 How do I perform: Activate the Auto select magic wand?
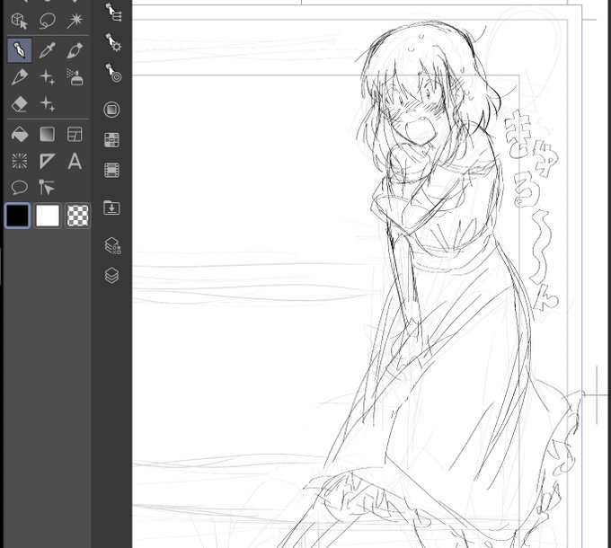(x=75, y=21)
